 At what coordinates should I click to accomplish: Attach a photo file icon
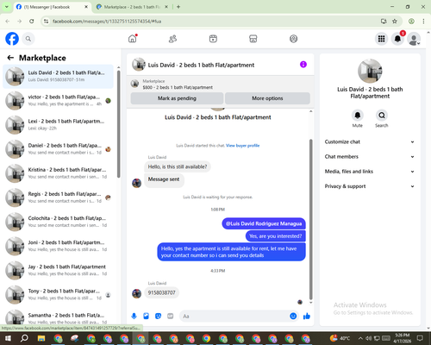pyautogui.click(x=146, y=317)
